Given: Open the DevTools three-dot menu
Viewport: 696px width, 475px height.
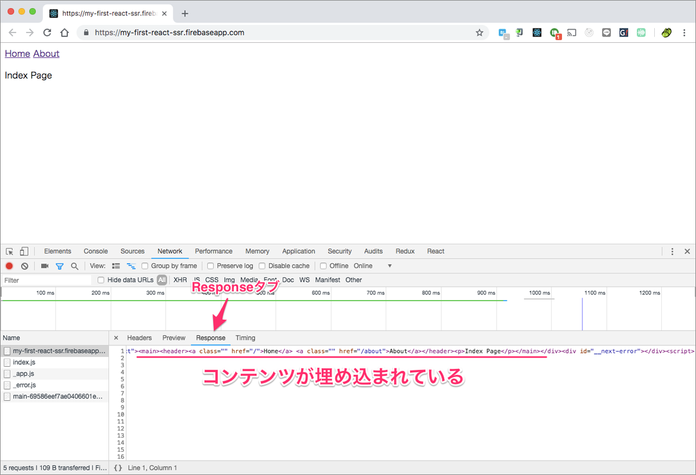Looking at the screenshot, I should 672,251.
